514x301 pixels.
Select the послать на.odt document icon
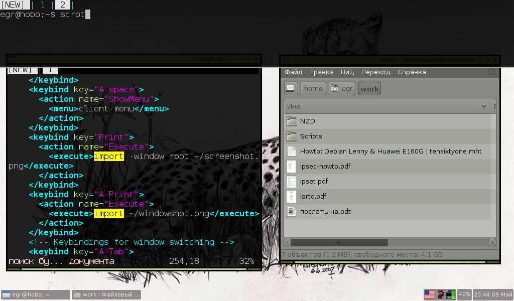pos(291,212)
